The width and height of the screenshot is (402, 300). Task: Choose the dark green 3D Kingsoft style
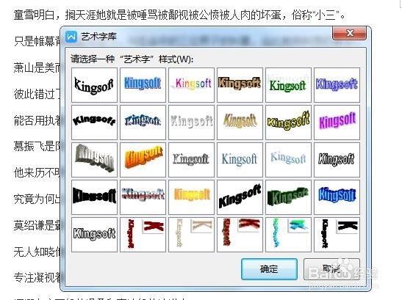[x=288, y=197]
